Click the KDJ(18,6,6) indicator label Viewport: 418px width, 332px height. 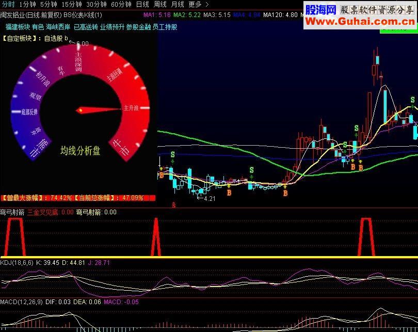pyautogui.click(x=17, y=263)
